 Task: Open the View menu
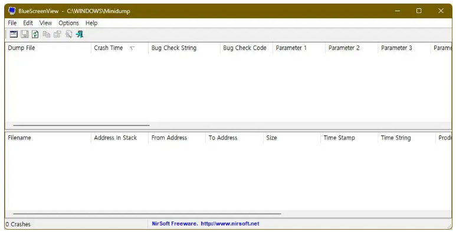(45, 23)
